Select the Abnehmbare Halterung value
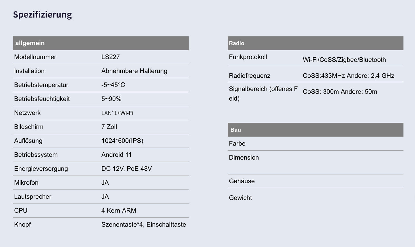Image resolution: width=415 pixels, height=247 pixels. click(134, 71)
